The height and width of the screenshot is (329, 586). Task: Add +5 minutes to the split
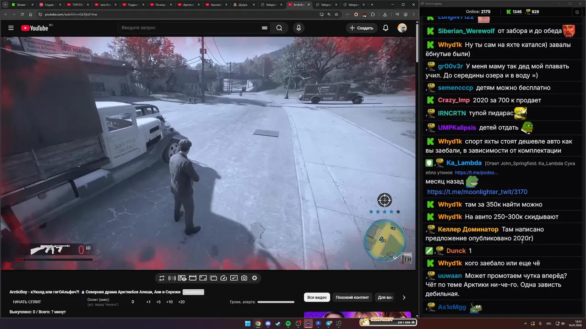(158, 302)
